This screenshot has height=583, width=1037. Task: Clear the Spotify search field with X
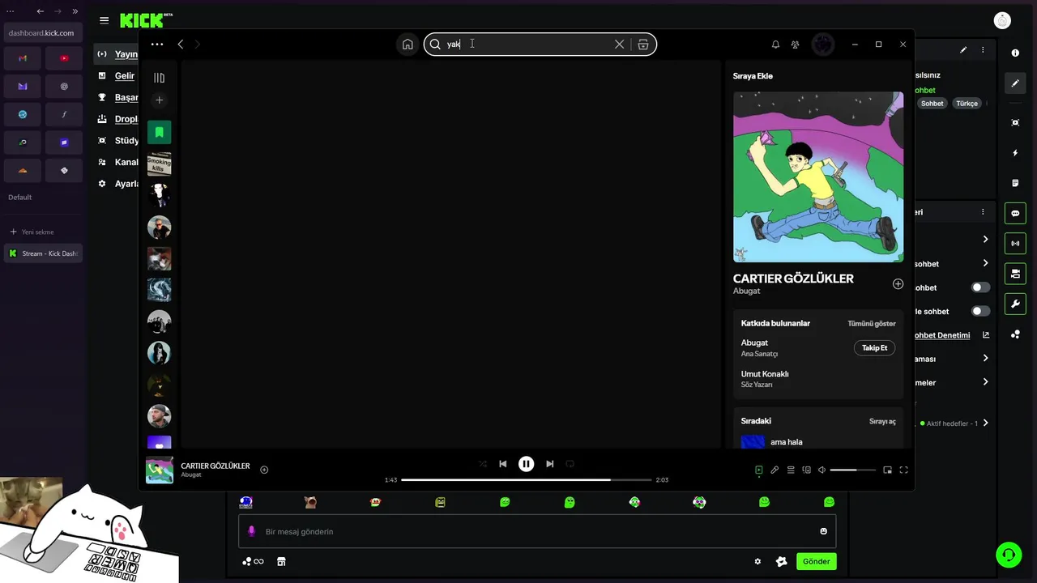tap(619, 45)
